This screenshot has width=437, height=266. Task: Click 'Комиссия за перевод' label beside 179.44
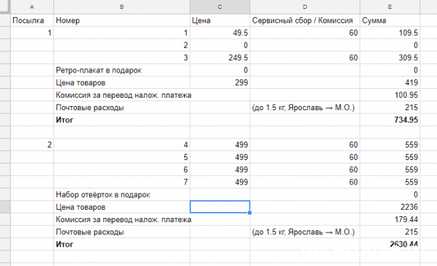pyautogui.click(x=123, y=220)
